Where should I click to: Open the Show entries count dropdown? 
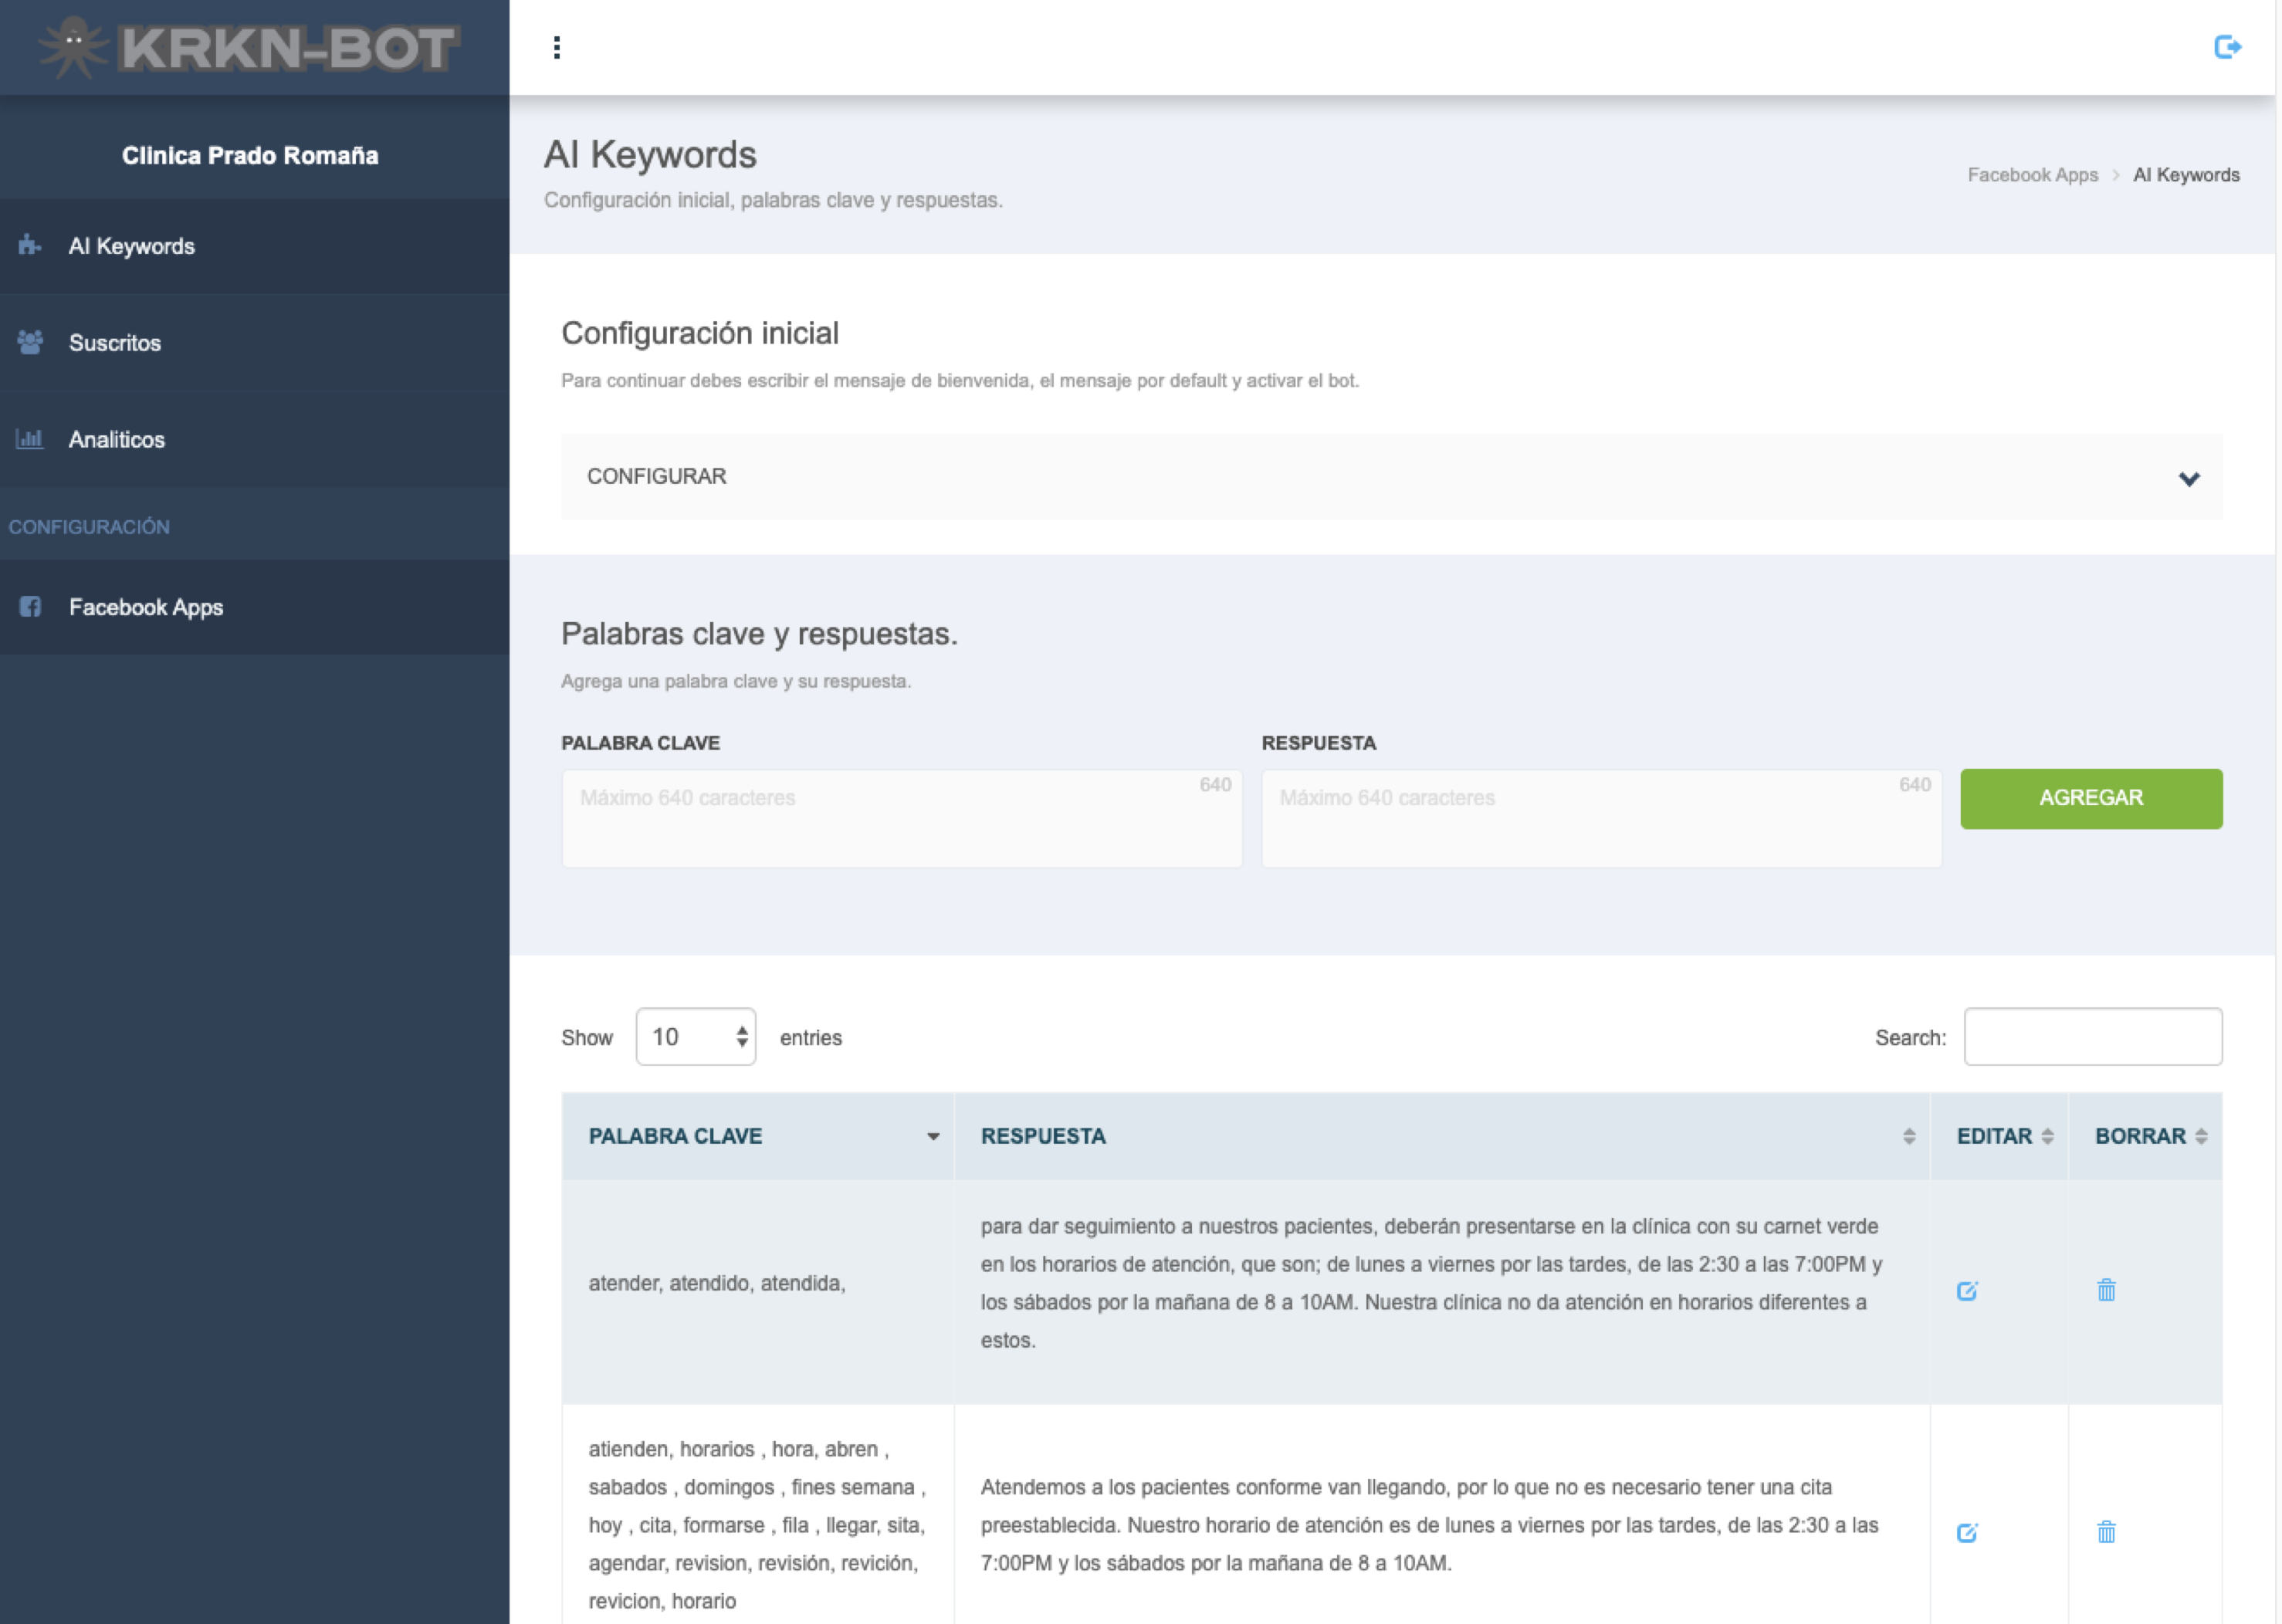point(695,1037)
